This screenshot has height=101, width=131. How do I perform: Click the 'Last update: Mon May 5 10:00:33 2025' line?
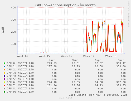pos(98,95)
